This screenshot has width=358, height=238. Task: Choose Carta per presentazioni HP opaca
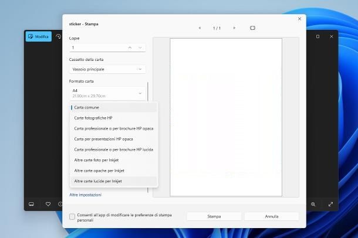coord(114,139)
